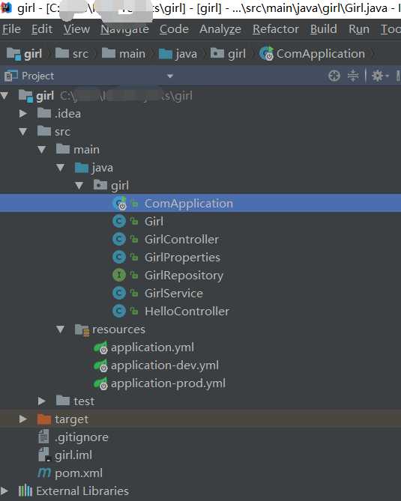Click the blue java source folder icon

click(82, 168)
